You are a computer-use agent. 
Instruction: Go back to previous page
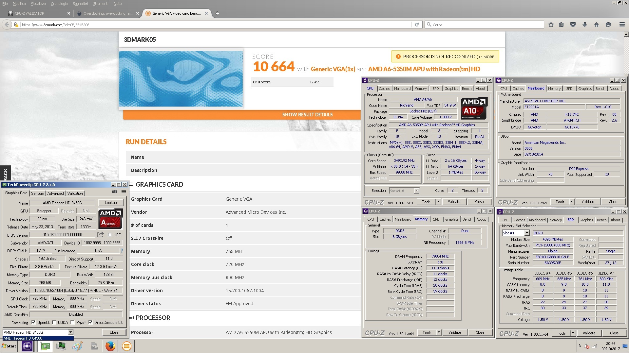[7, 25]
